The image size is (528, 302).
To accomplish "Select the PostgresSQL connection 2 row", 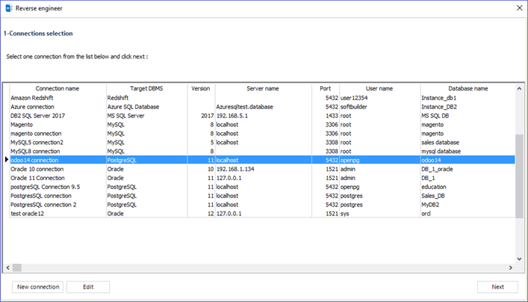I will click(x=262, y=205).
